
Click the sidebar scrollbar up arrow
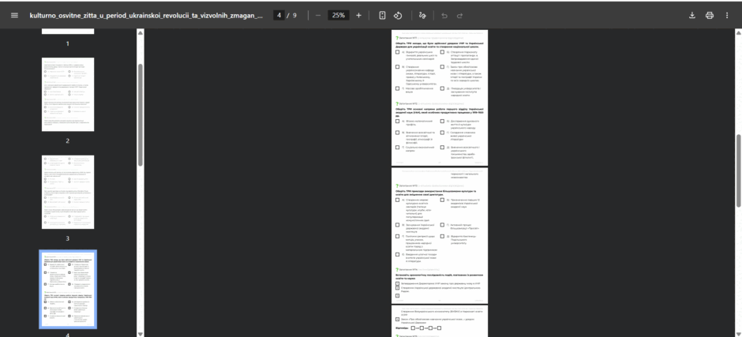click(141, 32)
